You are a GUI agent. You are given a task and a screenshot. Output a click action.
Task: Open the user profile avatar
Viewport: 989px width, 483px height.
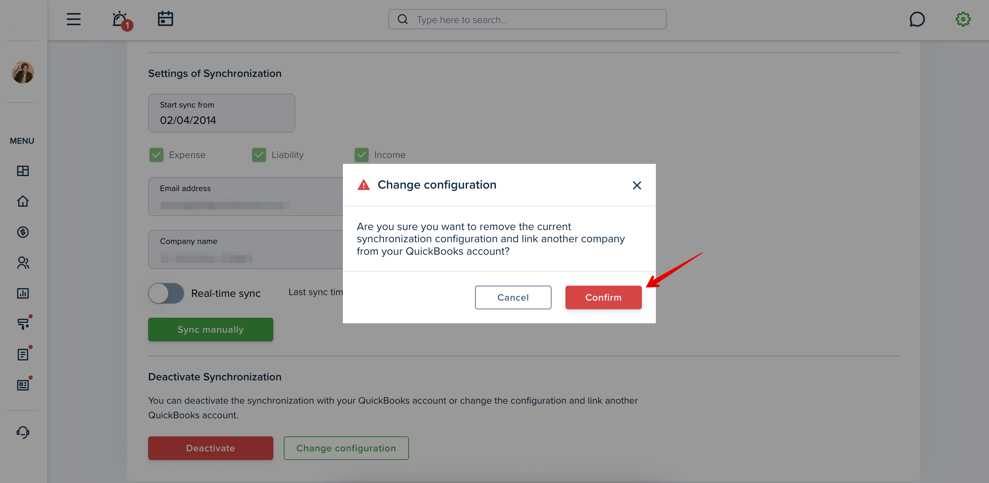click(x=23, y=72)
